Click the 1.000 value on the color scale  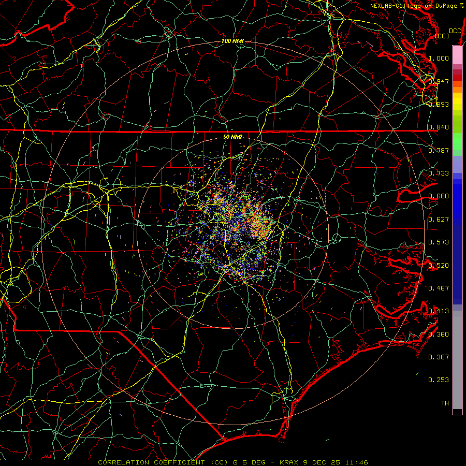[439, 58]
